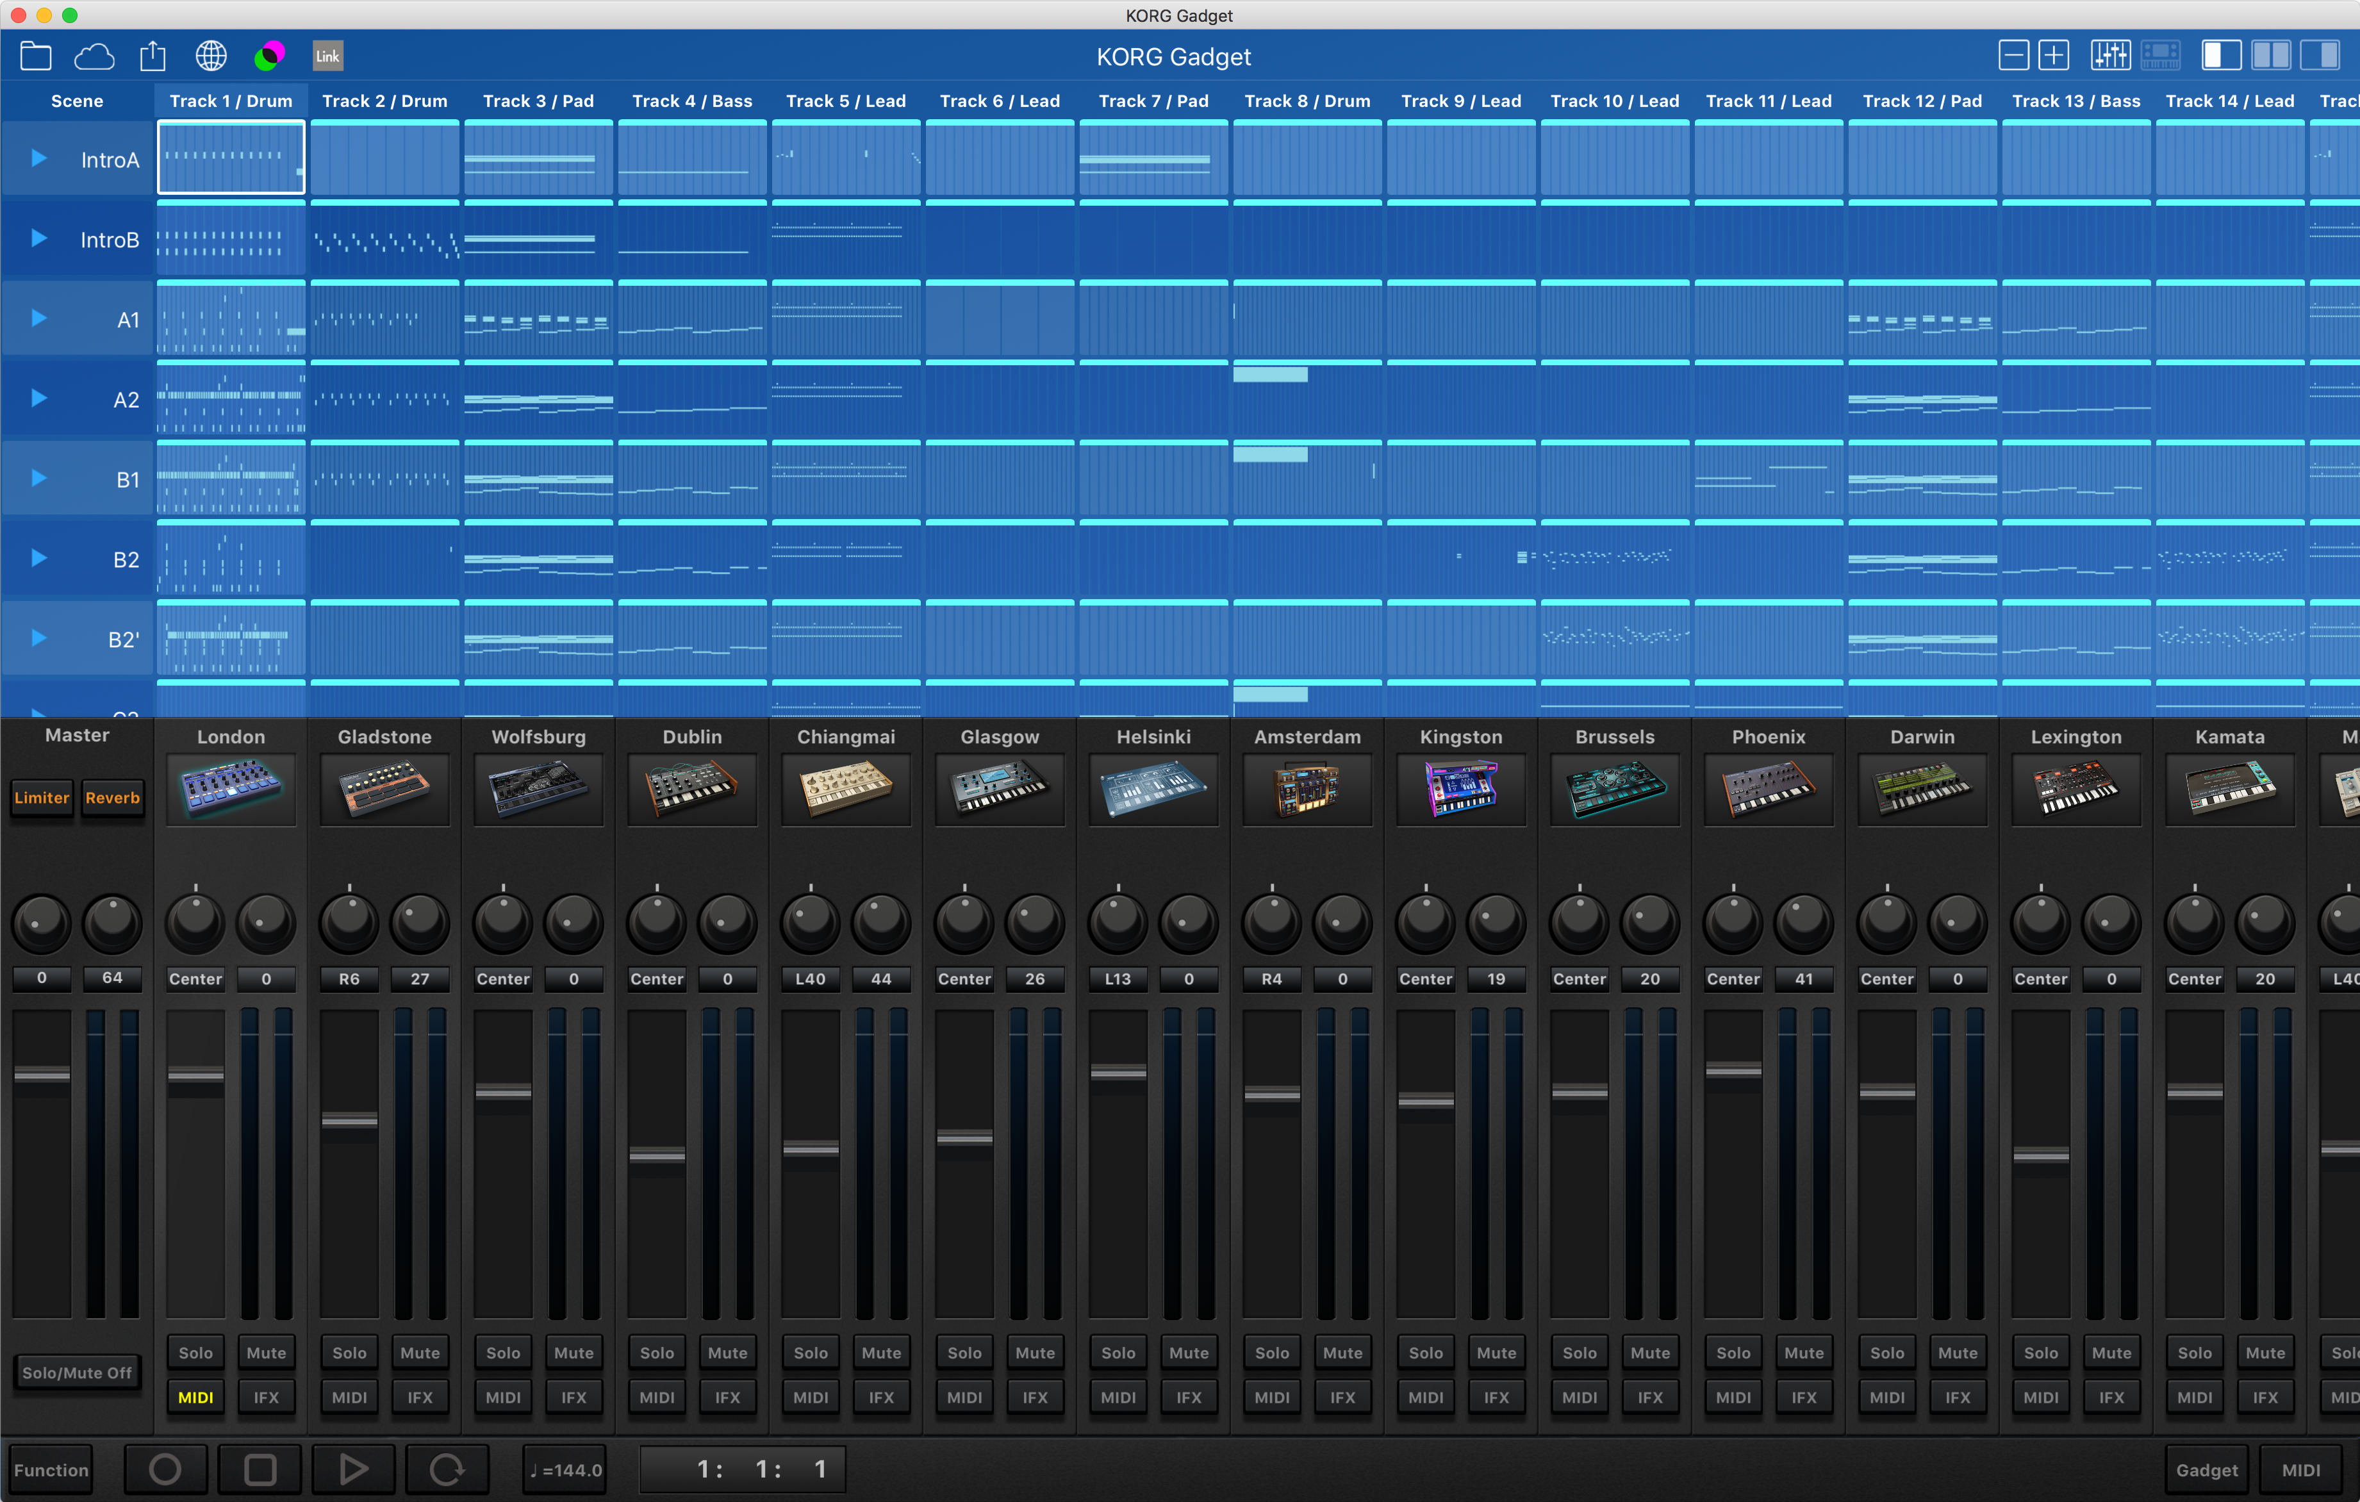Open the Gladstone gadget thumbnail
This screenshot has height=1502, width=2360.
385,789
